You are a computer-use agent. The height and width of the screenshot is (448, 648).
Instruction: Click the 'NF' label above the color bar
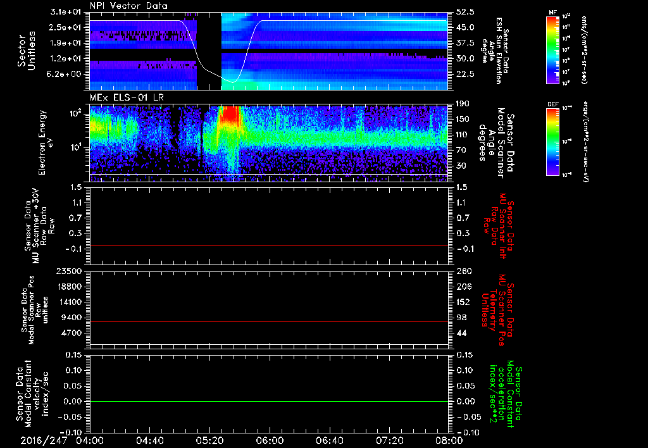tap(552, 13)
